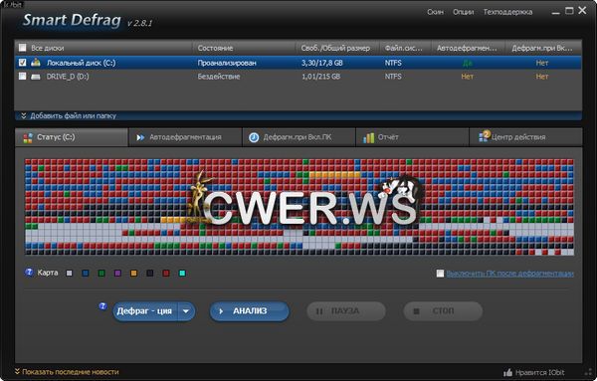Click the white legend color swatch
The image size is (597, 381).
point(69,273)
